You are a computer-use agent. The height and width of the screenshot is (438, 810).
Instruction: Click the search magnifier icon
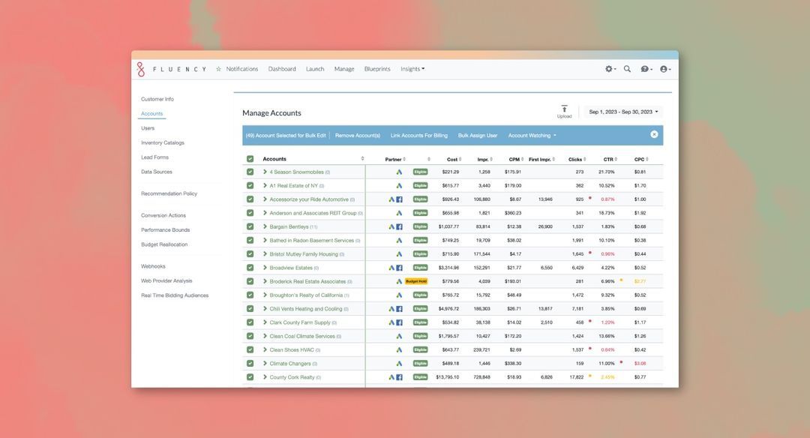625,67
